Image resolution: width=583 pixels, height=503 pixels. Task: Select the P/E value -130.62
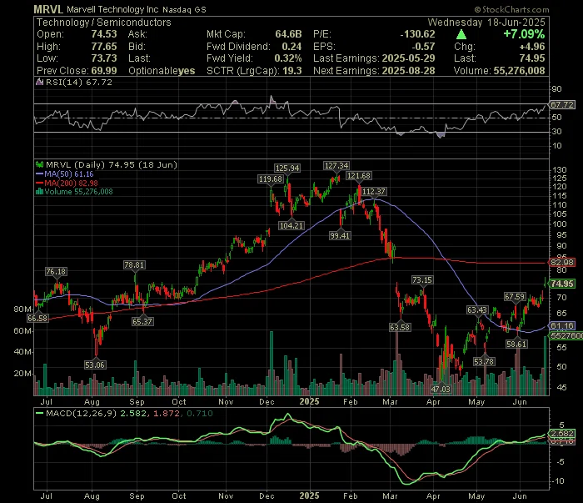(x=417, y=34)
